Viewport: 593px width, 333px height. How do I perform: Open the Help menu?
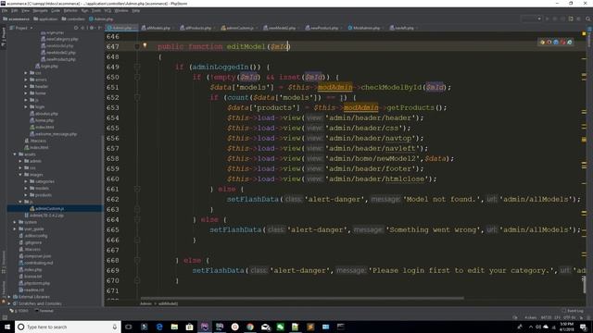click(x=136, y=10)
